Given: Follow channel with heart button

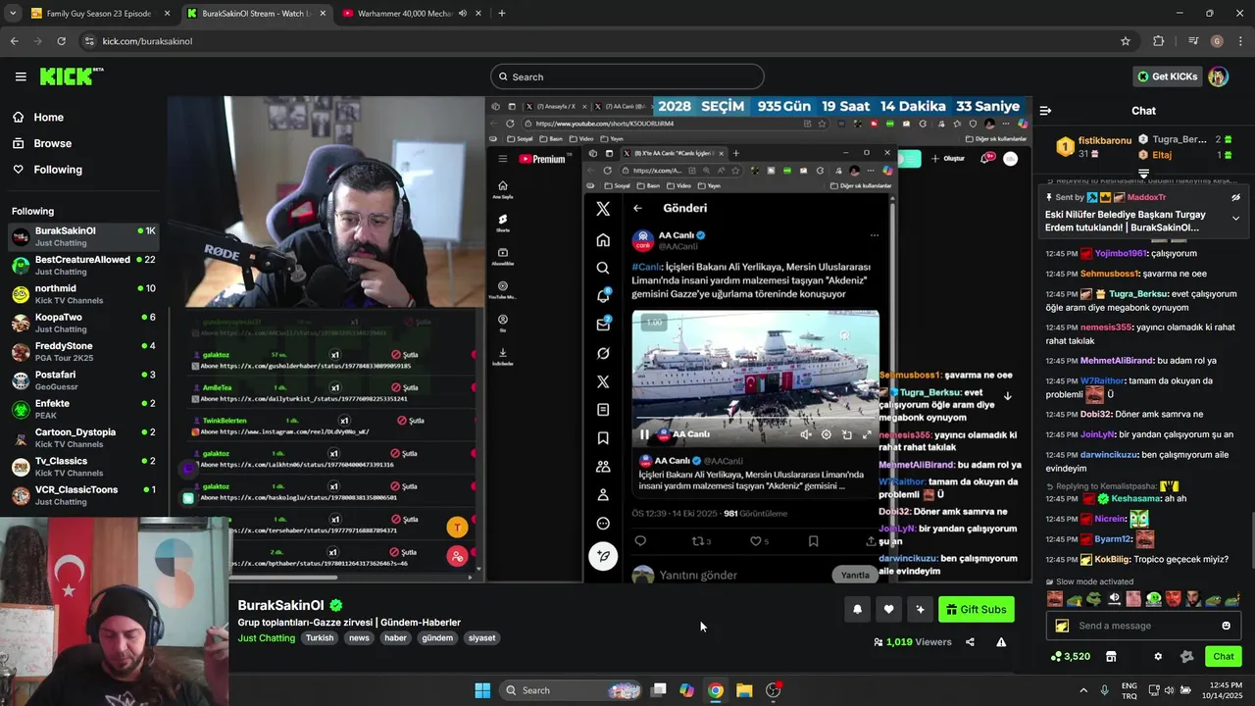Looking at the screenshot, I should coord(888,610).
